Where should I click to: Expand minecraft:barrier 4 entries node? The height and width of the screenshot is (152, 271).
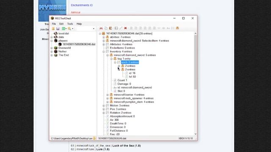108,95
